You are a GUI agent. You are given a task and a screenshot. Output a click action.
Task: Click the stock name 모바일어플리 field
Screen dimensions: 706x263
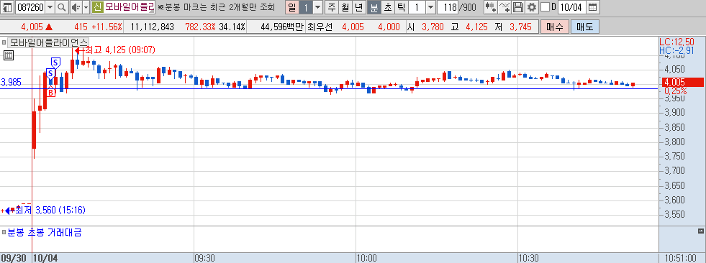[130, 6]
